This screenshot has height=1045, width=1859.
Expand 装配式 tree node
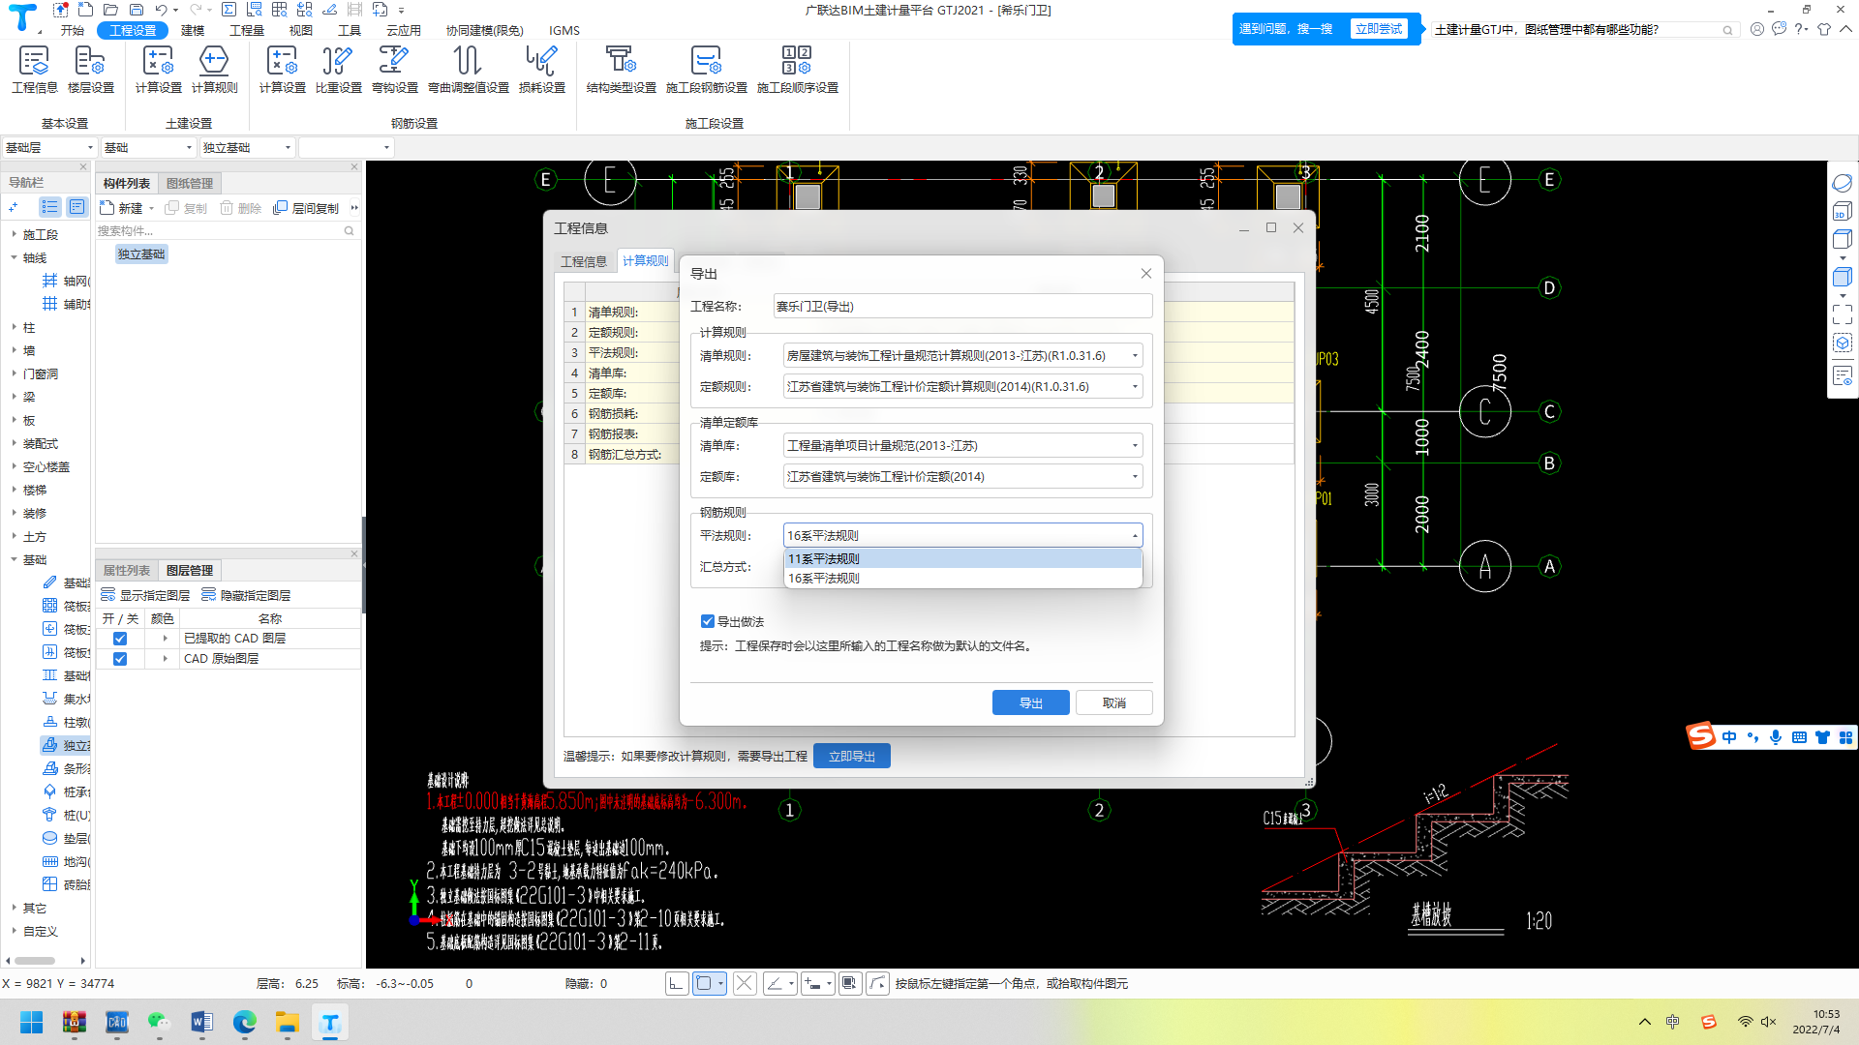tap(15, 443)
